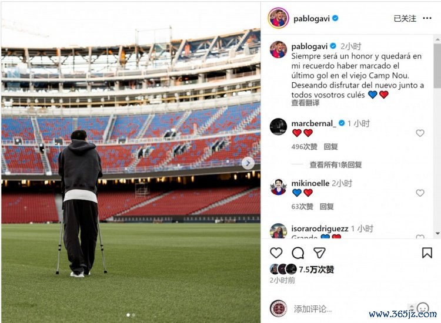The image size is (441, 323).
Task: View the 7.5万次赞 likes list
Action: pyautogui.click(x=316, y=270)
